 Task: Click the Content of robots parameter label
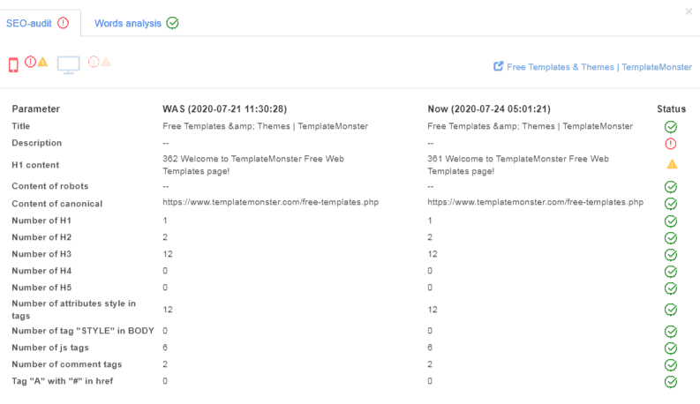(50, 186)
